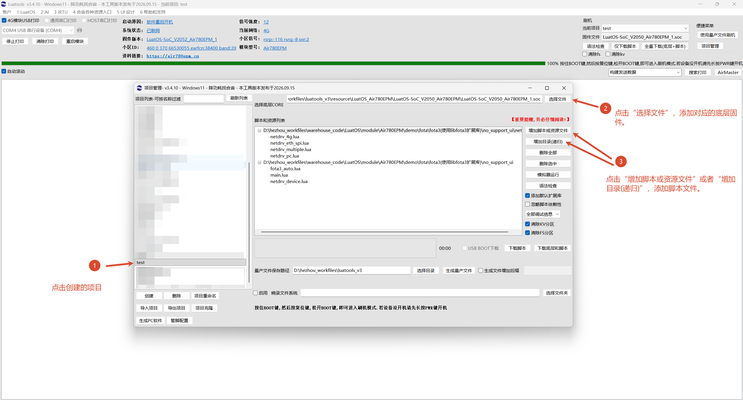Select test project in project list
The image size is (743, 400).
coord(191,262)
